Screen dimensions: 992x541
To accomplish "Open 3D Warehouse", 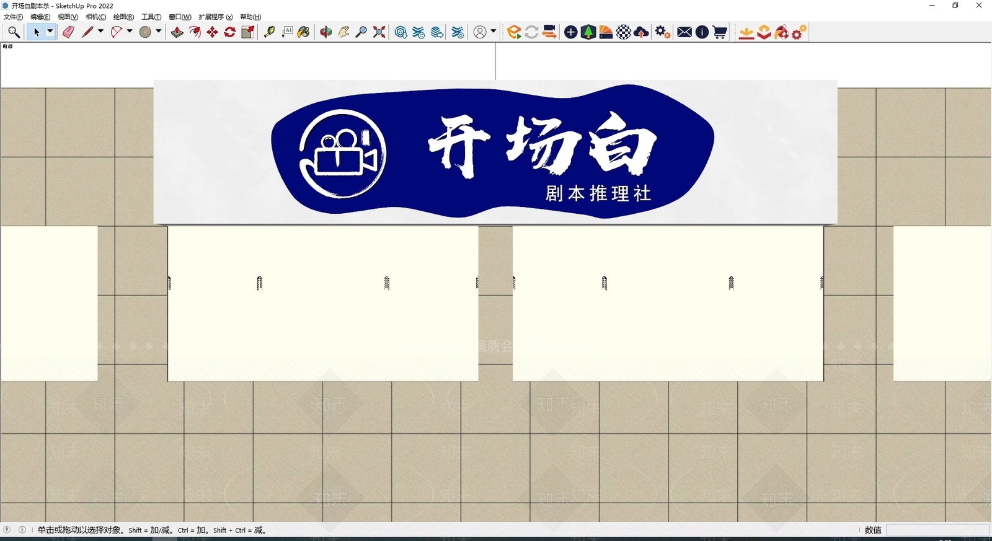I will pos(401,32).
